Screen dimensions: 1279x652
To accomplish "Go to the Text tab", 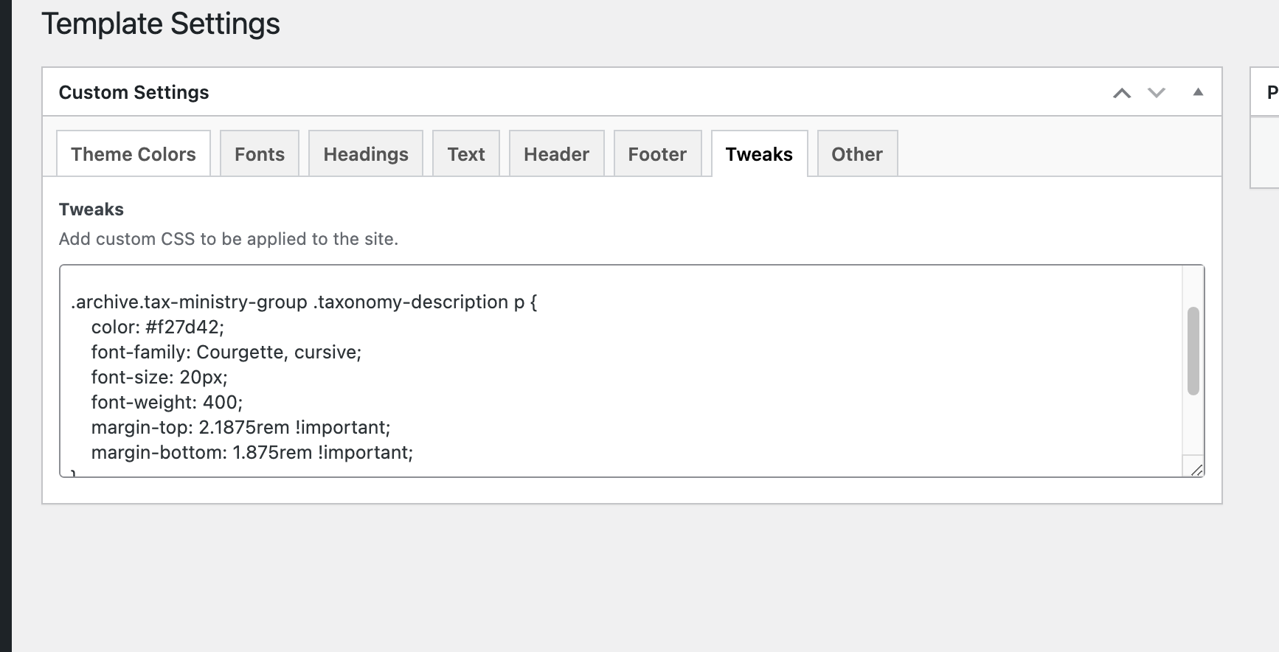I will [x=466, y=154].
